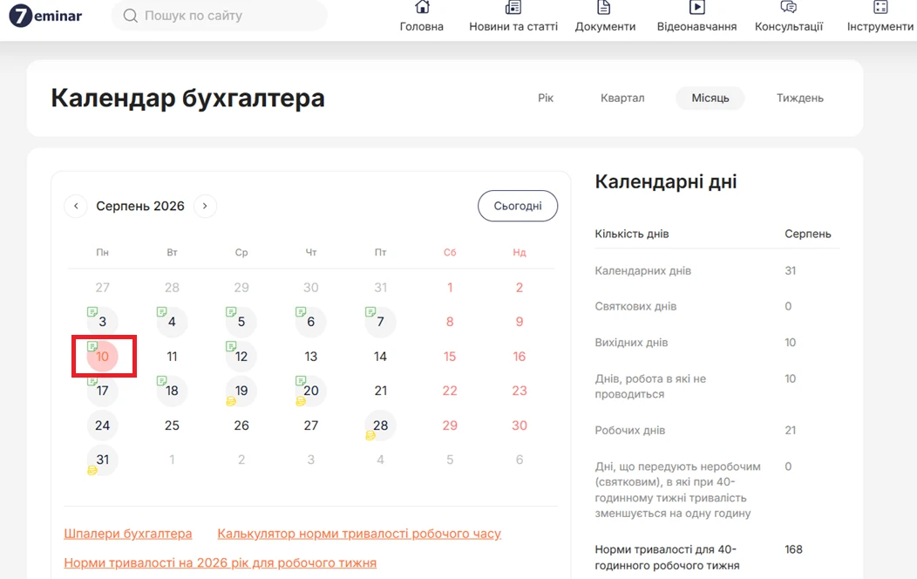Open the Головна home icon
The width and height of the screenshot is (917, 579).
[422, 7]
